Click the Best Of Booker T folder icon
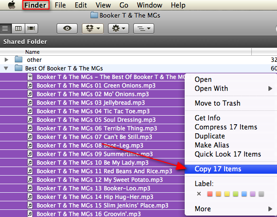277x217 pixels. pyautogui.click(x=19, y=68)
